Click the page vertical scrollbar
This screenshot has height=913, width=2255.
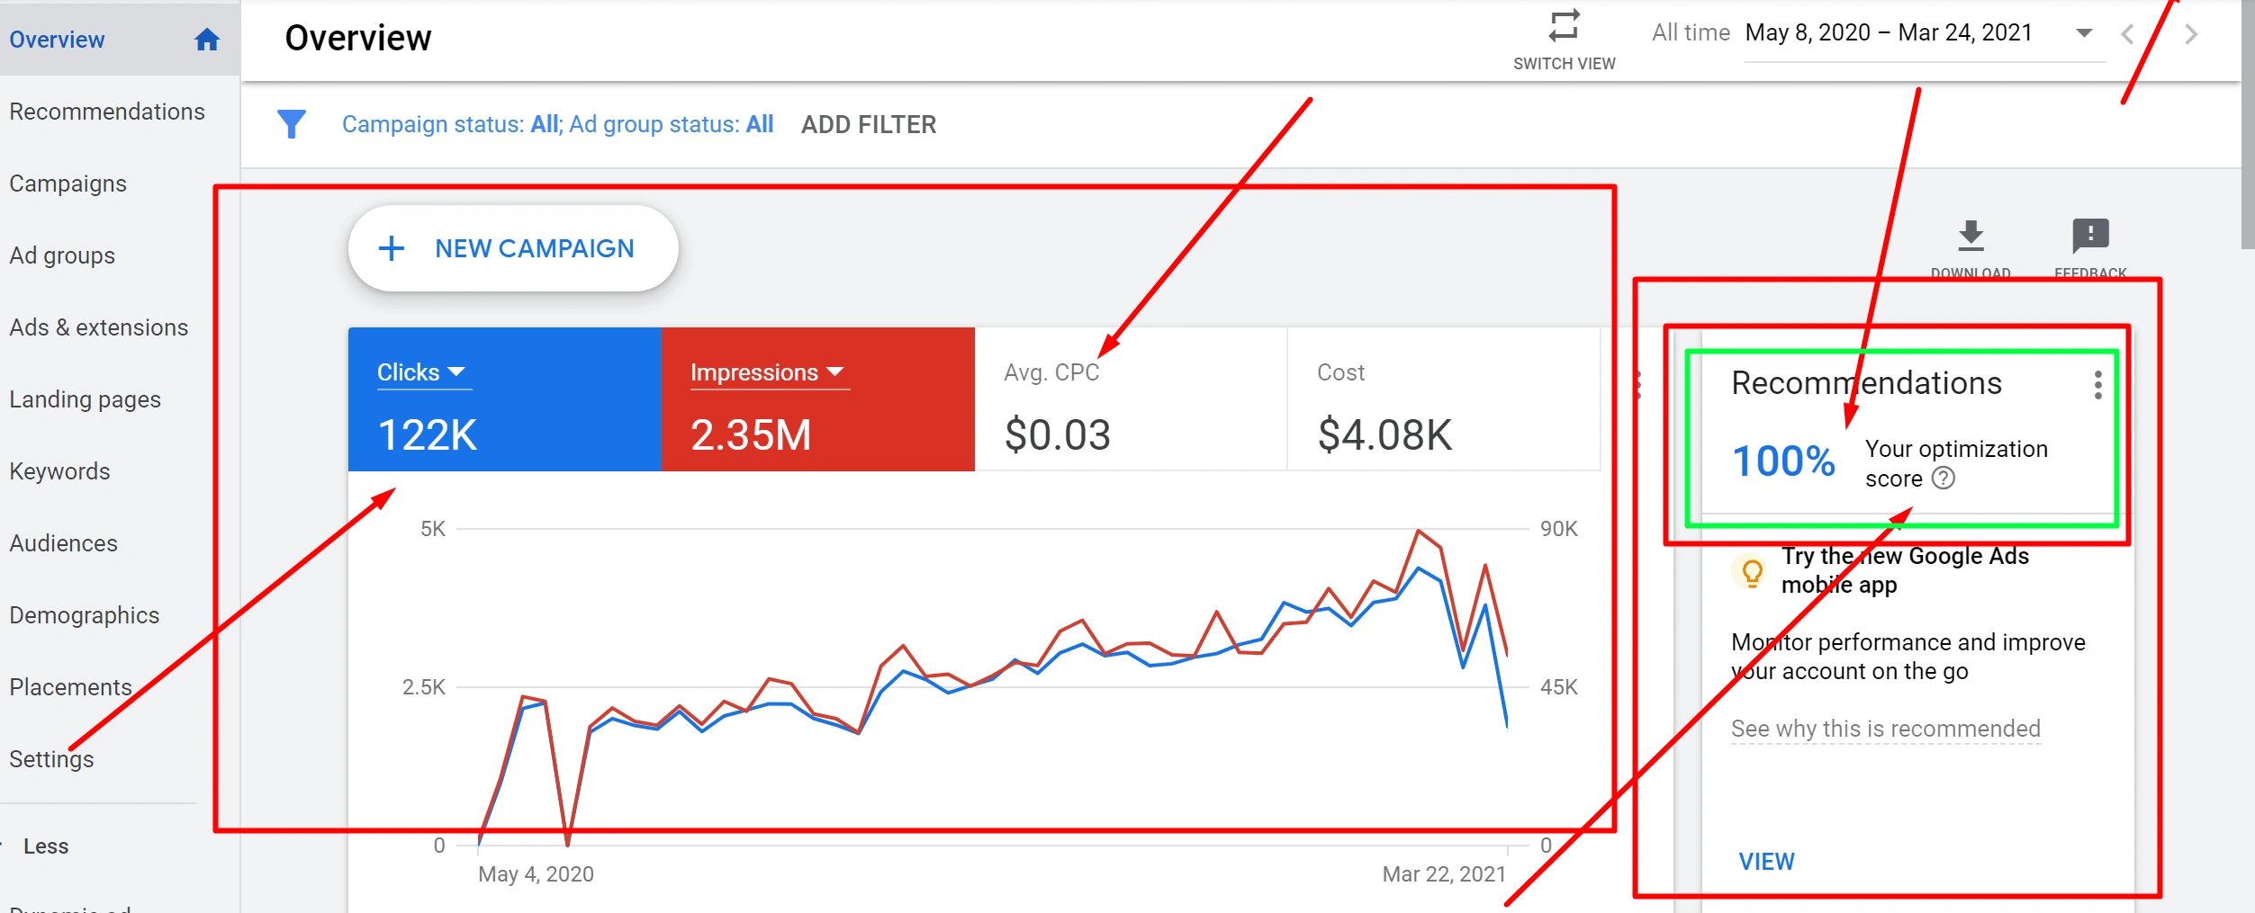pyautogui.click(x=2248, y=126)
